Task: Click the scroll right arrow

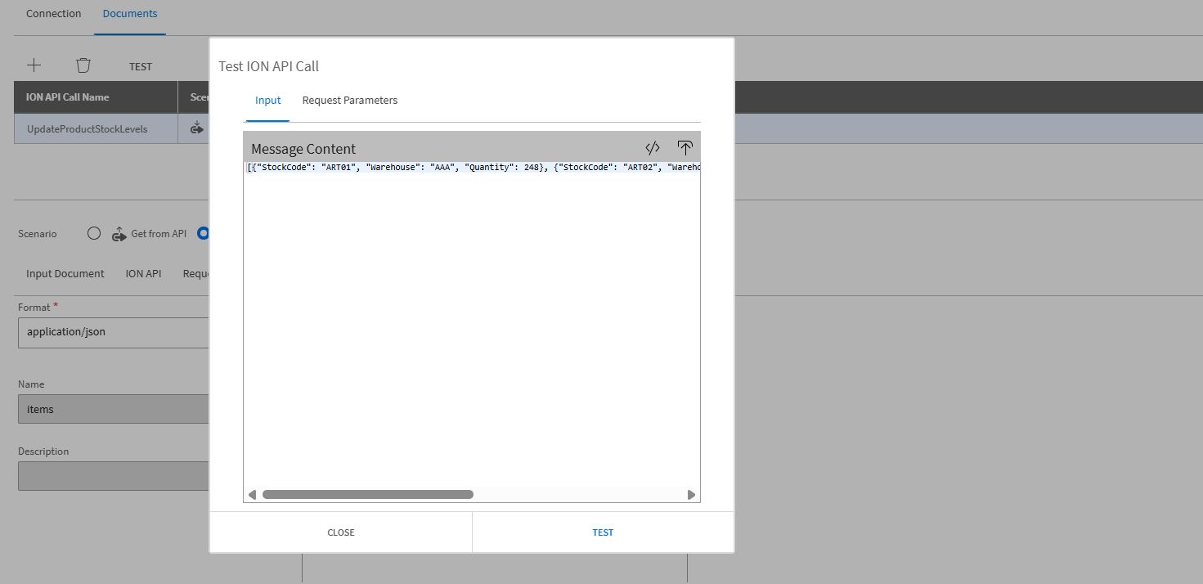Action: [691, 494]
